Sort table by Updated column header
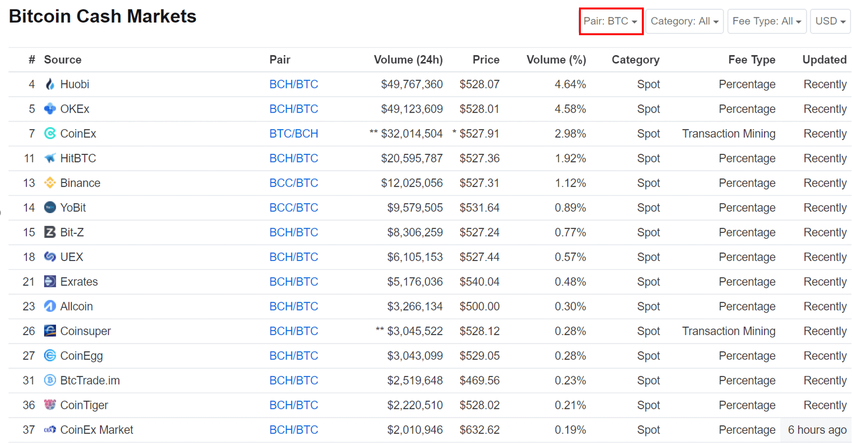This screenshot has height=444, width=852. tap(825, 60)
